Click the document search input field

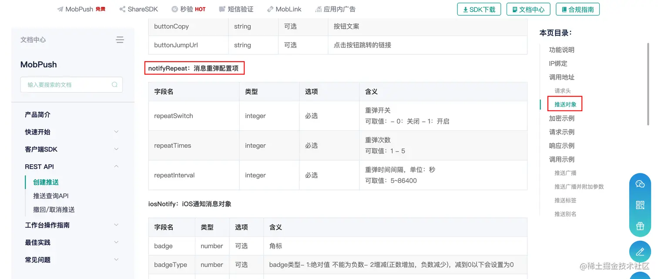coord(71,85)
